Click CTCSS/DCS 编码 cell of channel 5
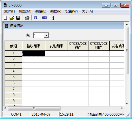The height and width of the screenshot is (119, 132). 99,77
